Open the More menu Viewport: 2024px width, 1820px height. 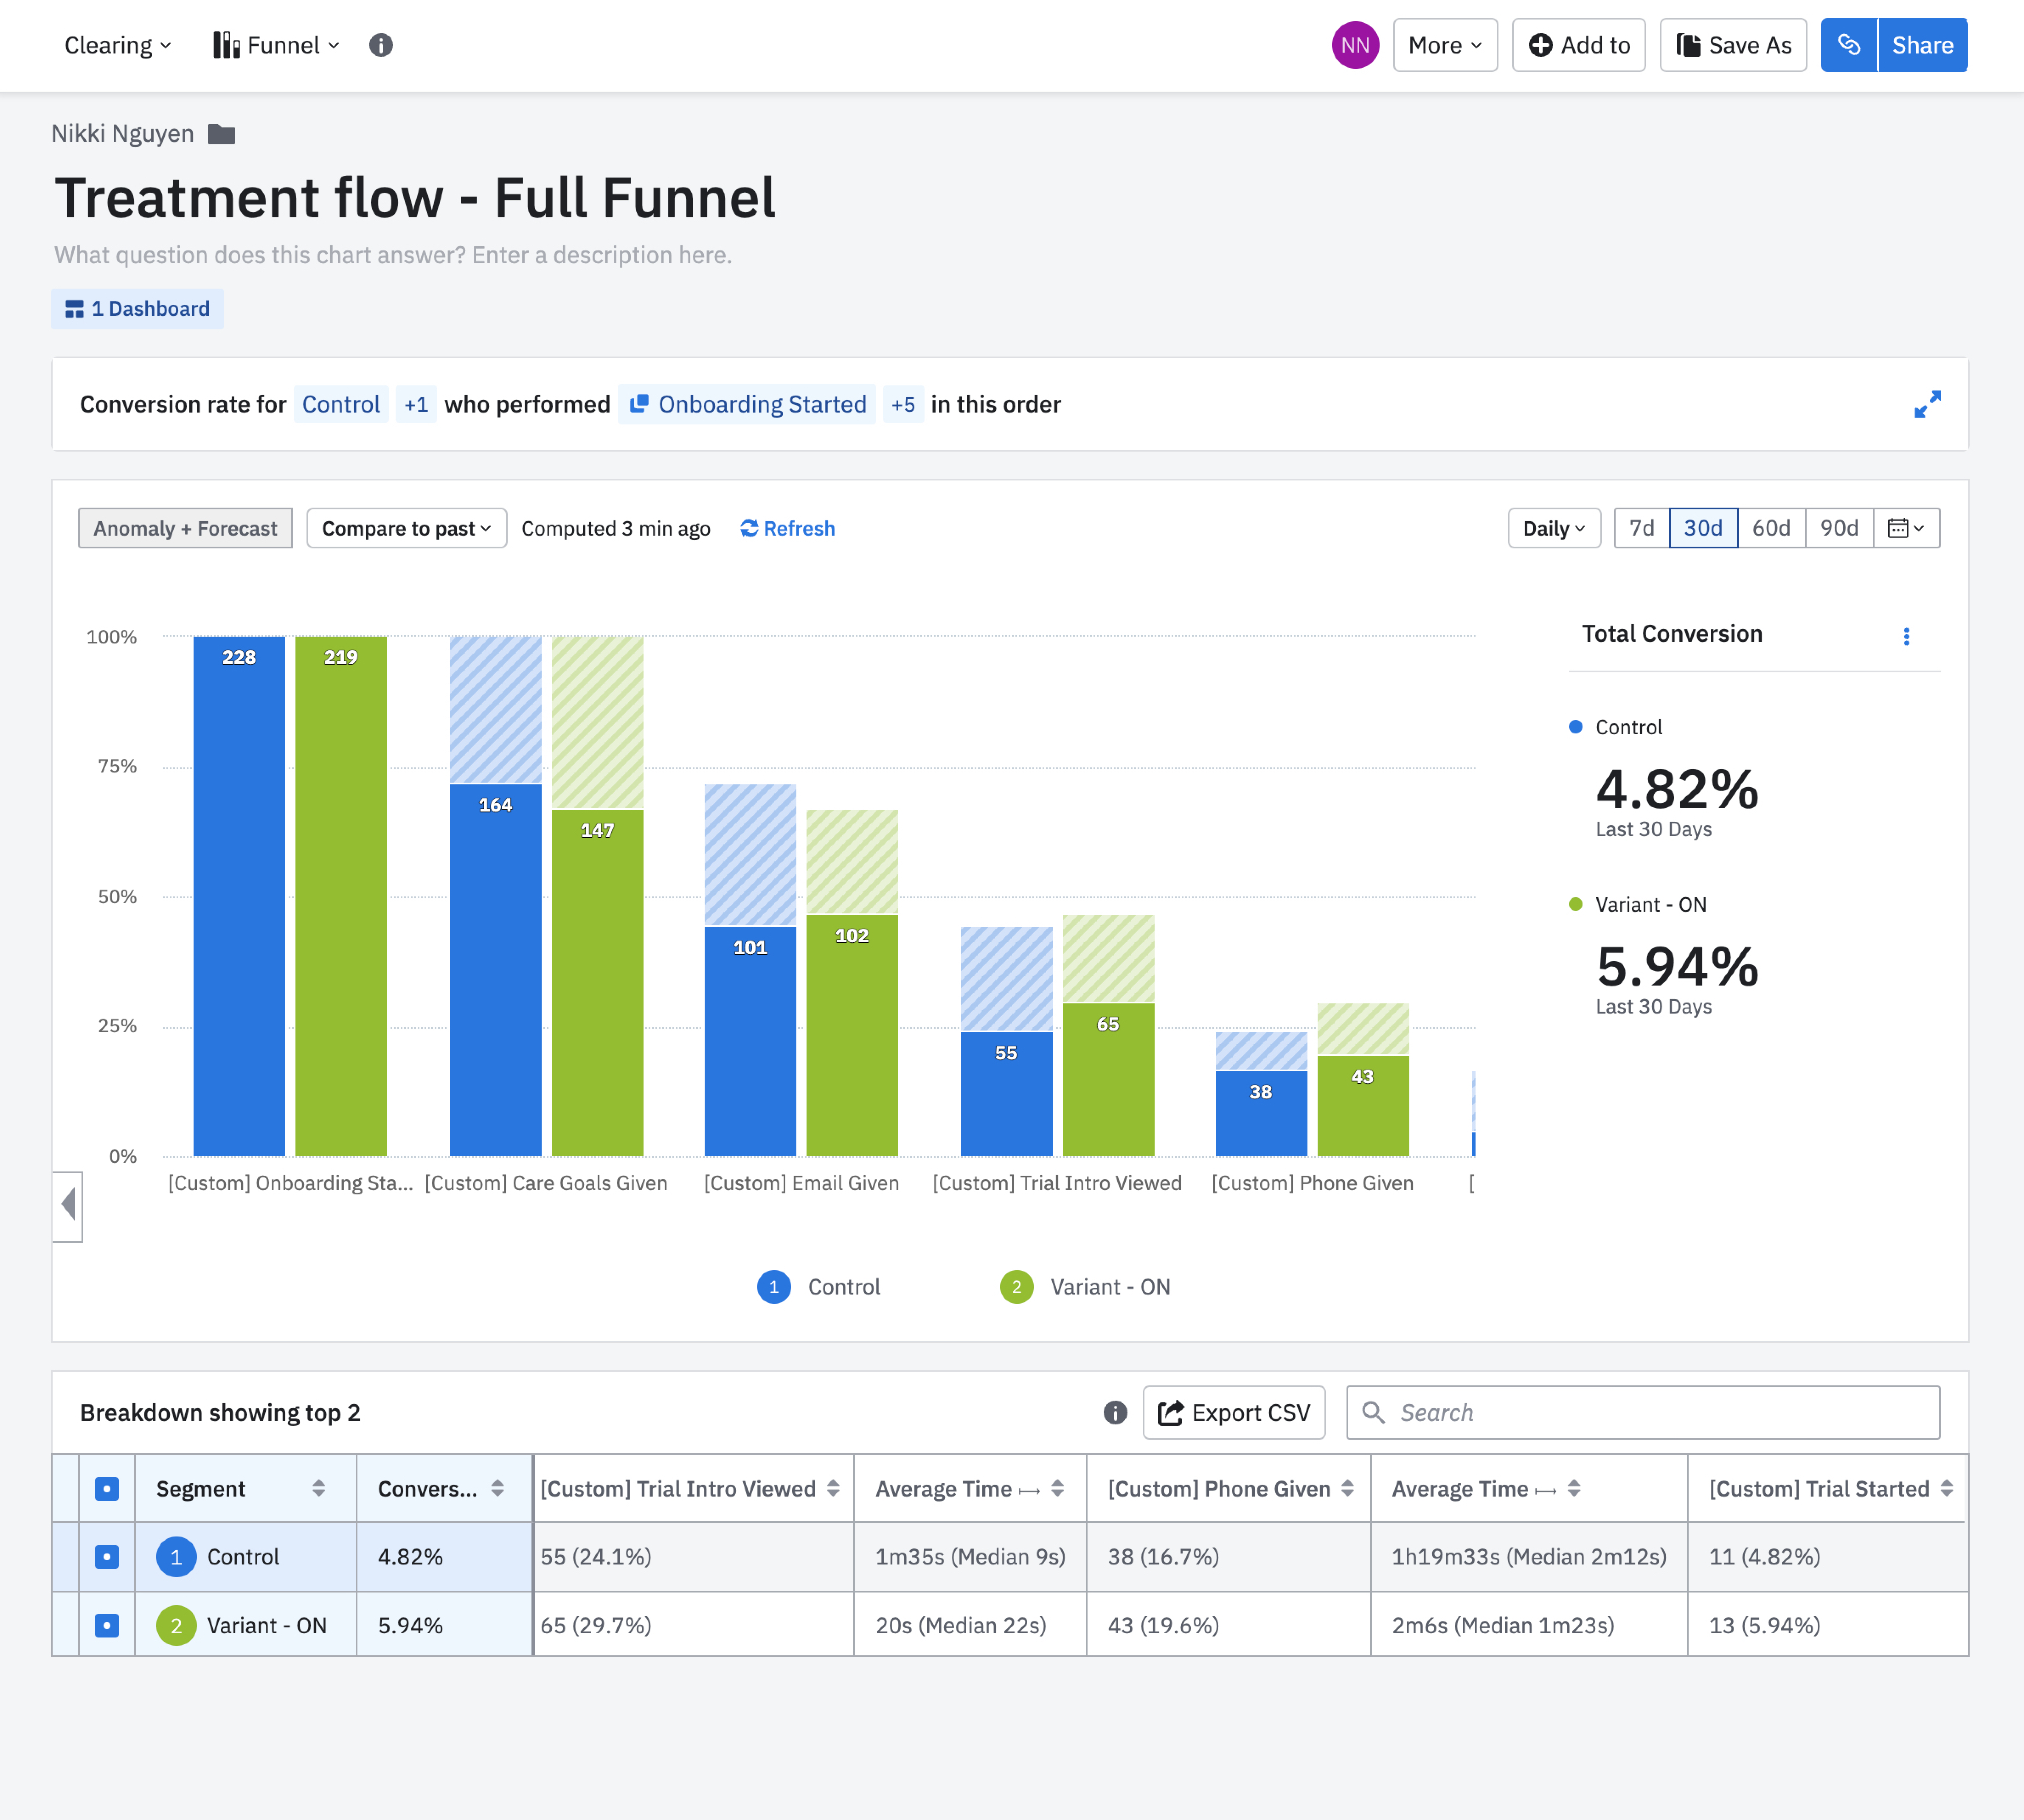coord(1444,45)
